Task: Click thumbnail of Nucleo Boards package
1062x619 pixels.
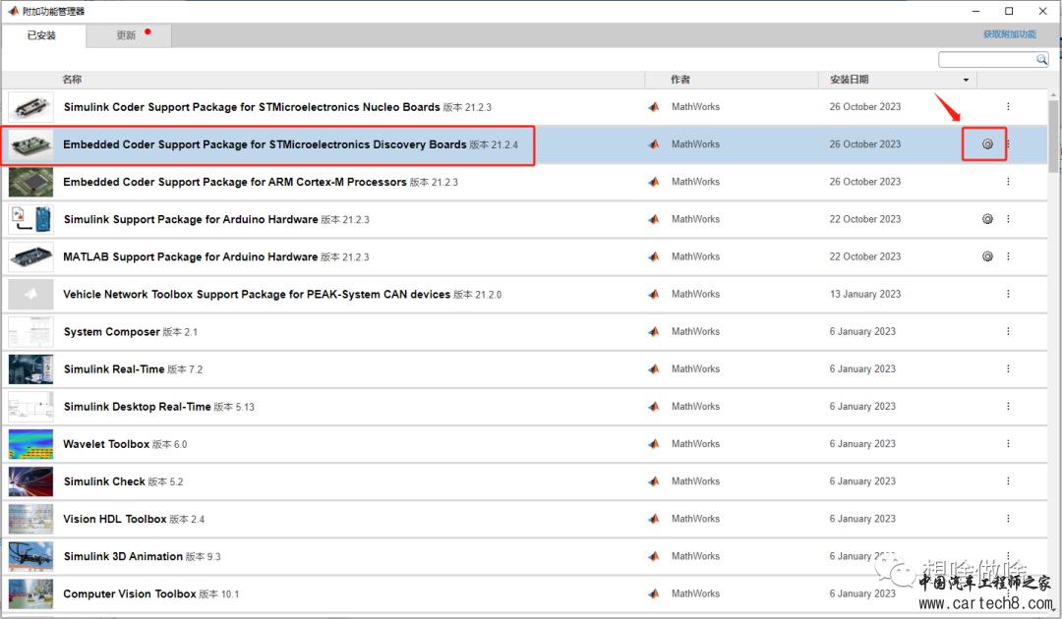Action: [30, 107]
